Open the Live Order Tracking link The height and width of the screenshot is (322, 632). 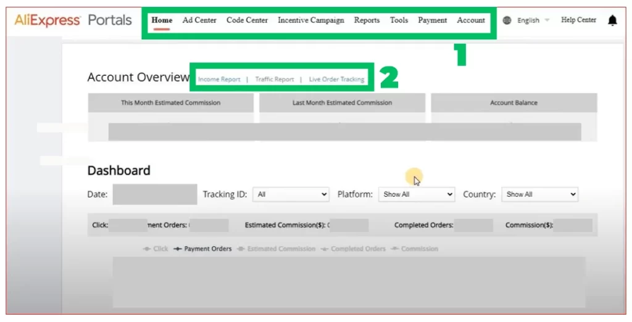point(336,80)
